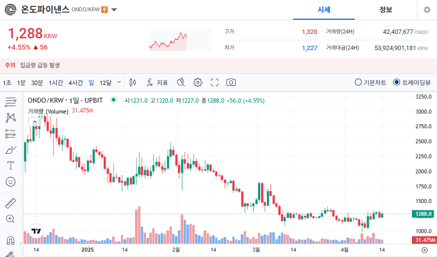Activate the zoom-in tool
The image size is (437, 257).
11,219
